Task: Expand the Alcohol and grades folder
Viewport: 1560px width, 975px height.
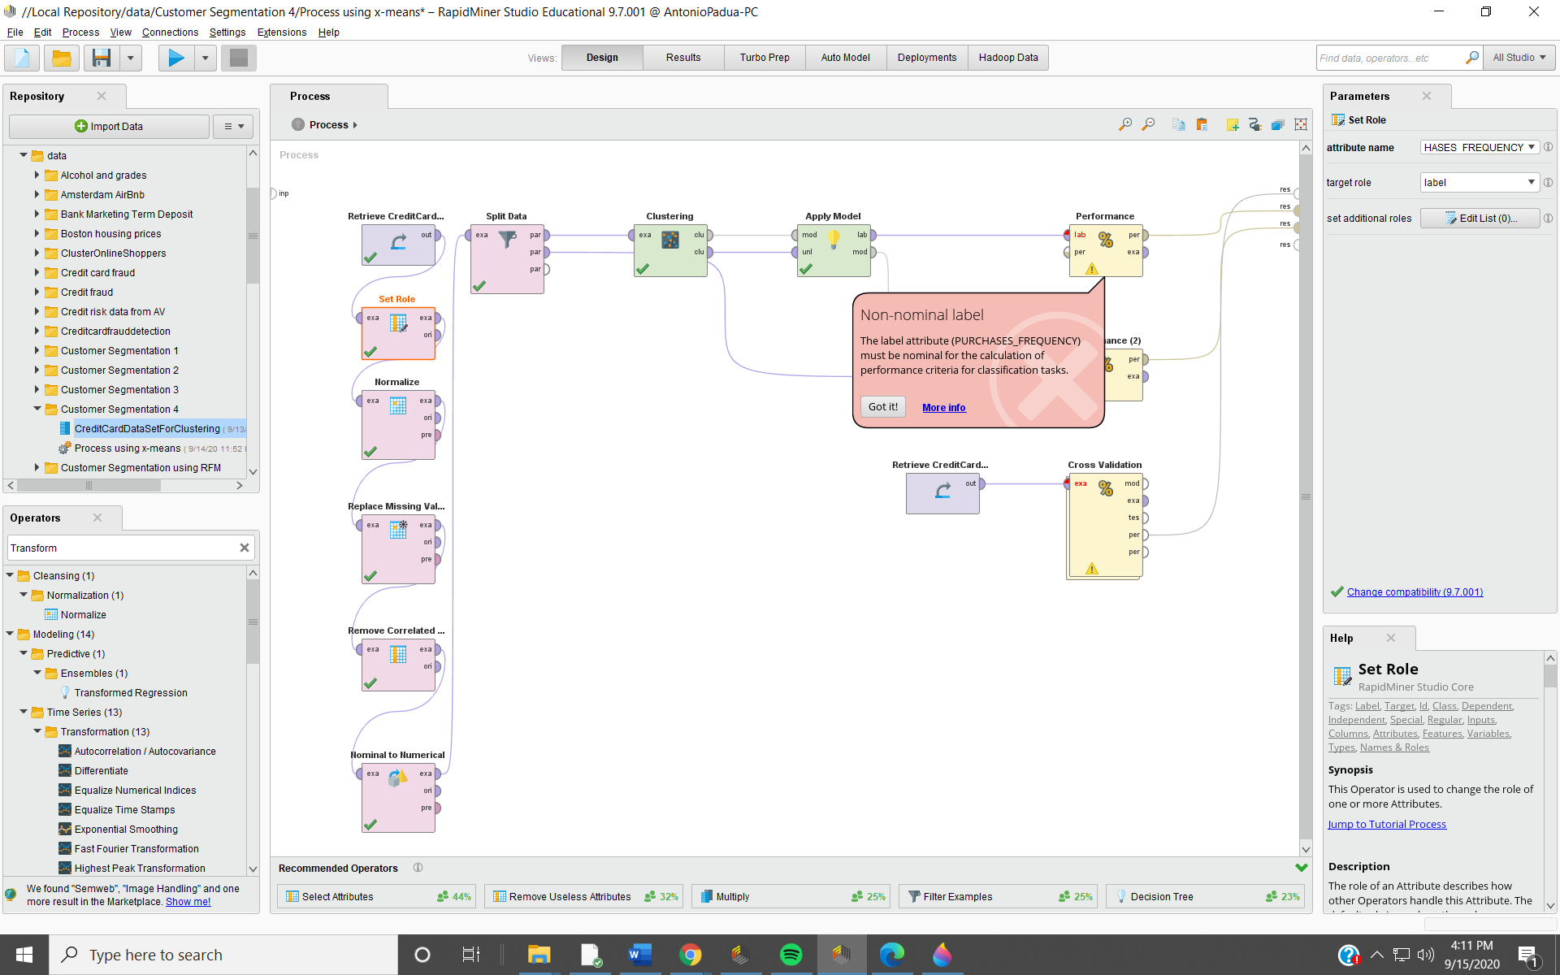Action: (37, 175)
